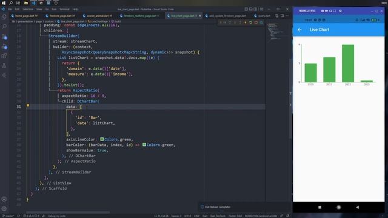388x218 pixels.
Task: Click the Ln 31 cursor position indicator
Action: click(161, 216)
